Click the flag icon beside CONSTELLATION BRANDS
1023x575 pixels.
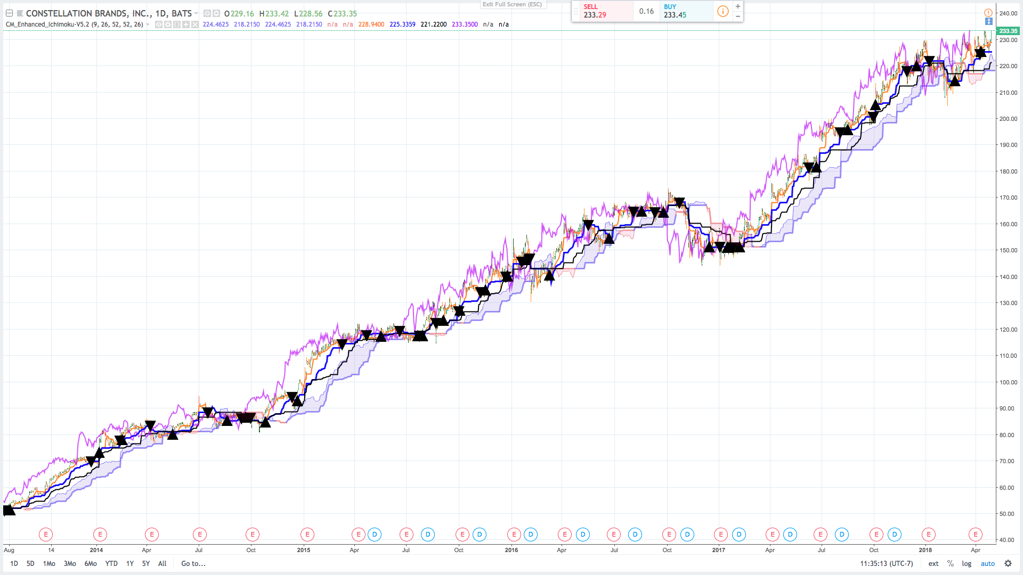coord(20,13)
